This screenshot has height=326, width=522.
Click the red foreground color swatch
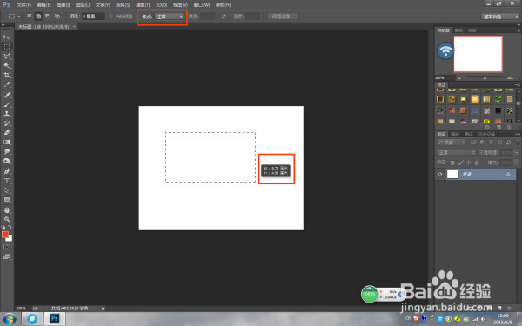tap(5, 234)
